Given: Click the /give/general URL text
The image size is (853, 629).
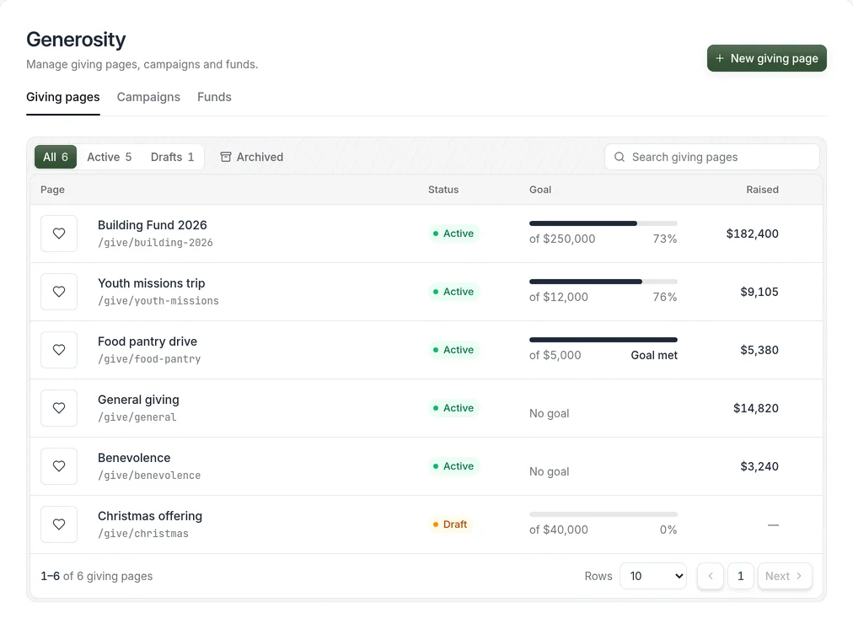Looking at the screenshot, I should [x=137, y=417].
